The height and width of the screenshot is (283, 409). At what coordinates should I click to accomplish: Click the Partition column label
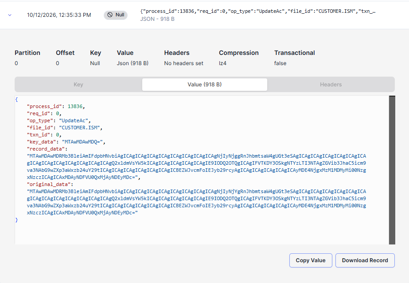[27, 53]
